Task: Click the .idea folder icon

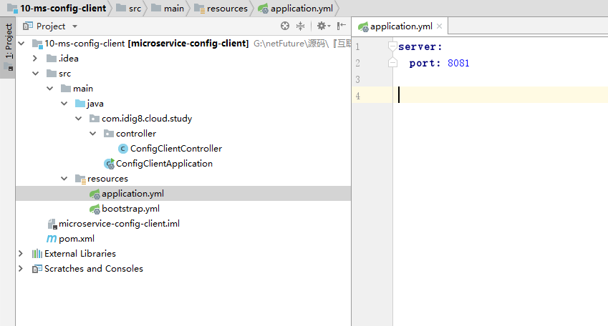Action: tap(51, 59)
